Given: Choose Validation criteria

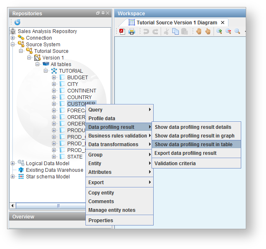Looking at the screenshot, I should click(197, 164).
